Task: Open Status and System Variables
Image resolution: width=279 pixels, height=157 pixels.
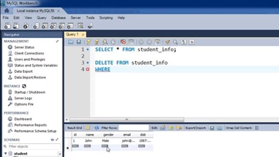Action: coord(36,65)
